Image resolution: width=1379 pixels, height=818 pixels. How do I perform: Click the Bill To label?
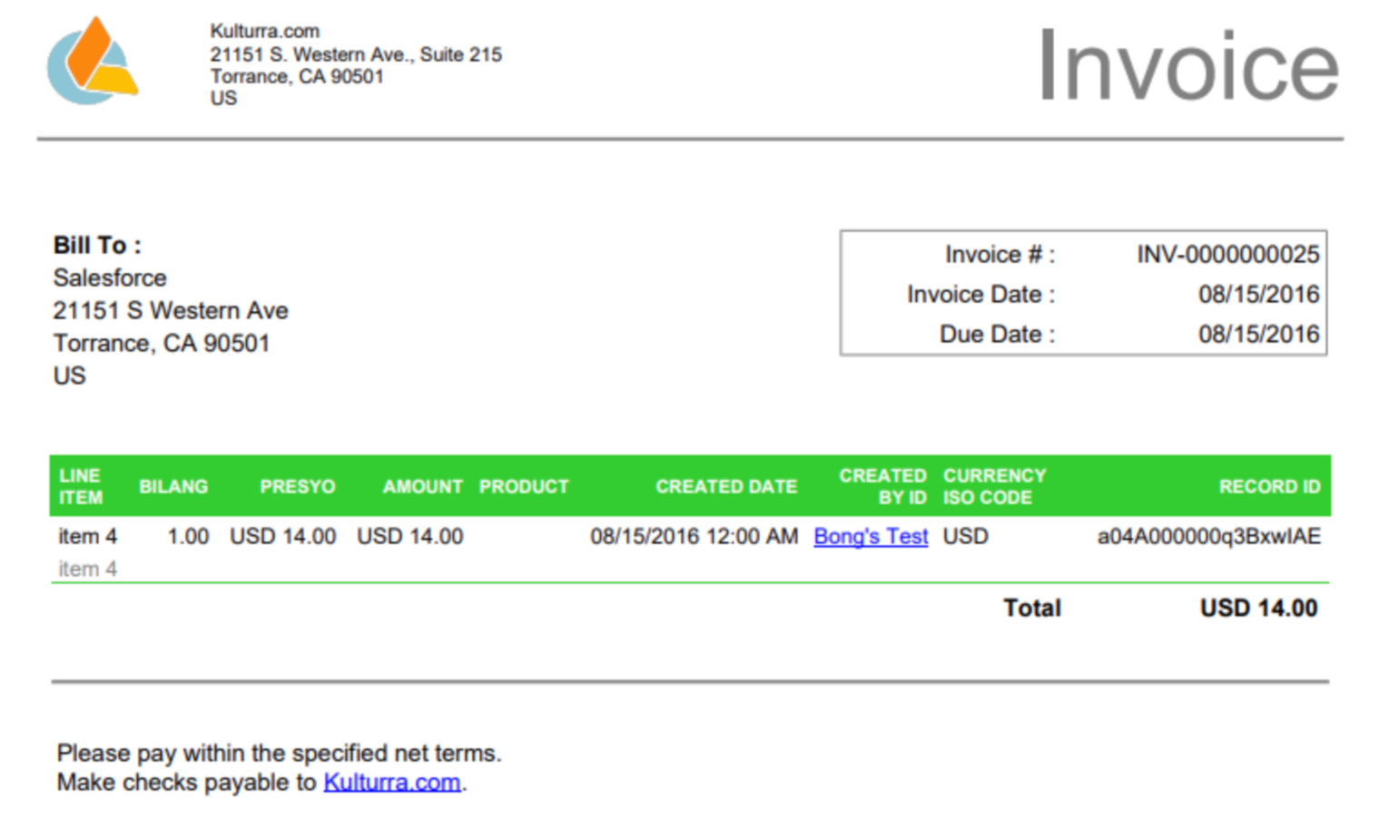point(97,245)
